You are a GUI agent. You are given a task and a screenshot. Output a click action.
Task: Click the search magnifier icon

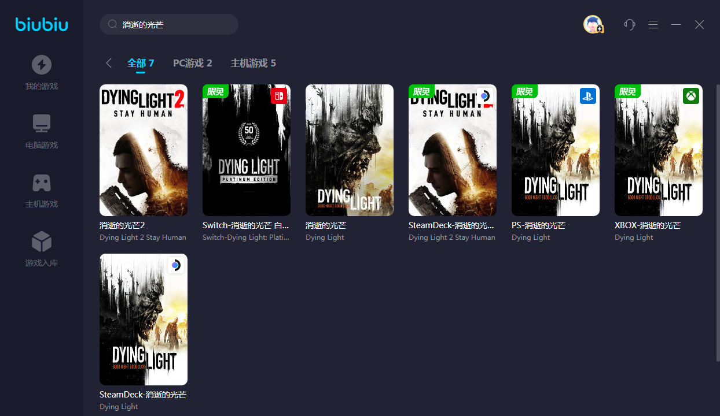click(x=112, y=24)
